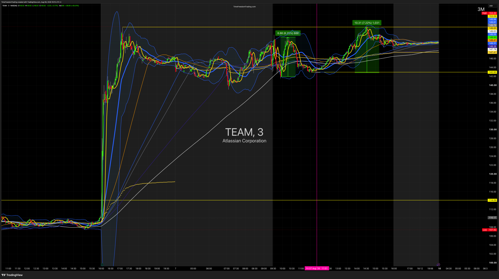Click the green 149.50 last price label
The height and width of the screenshot is (279, 499).
click(492, 37)
